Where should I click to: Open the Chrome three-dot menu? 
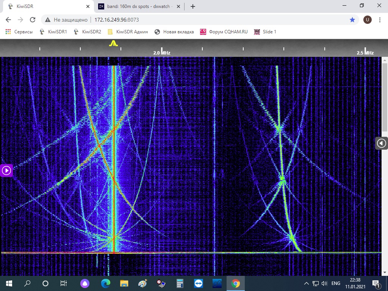pyautogui.click(x=380, y=20)
